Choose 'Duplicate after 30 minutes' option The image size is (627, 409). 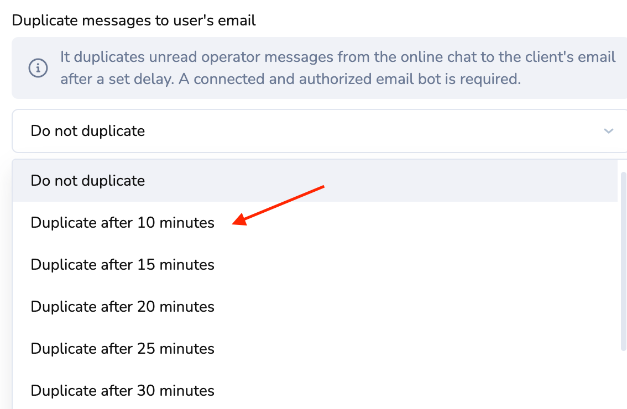click(x=122, y=391)
